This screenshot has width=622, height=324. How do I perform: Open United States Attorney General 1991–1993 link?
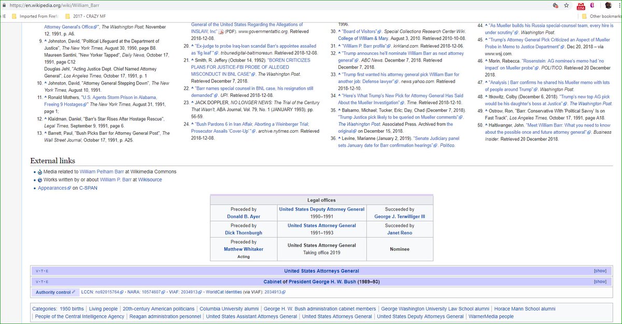coord(322,226)
